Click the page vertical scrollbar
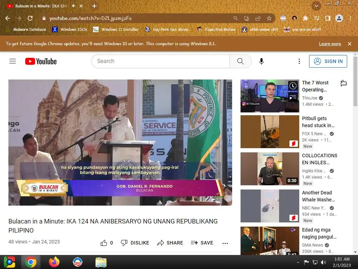 355,81
